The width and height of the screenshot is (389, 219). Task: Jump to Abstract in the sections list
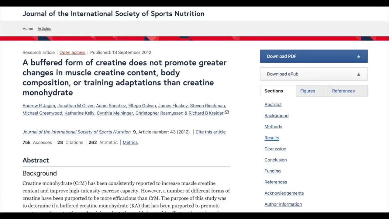[273, 105]
